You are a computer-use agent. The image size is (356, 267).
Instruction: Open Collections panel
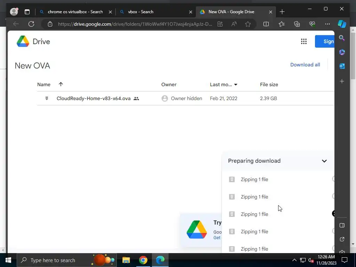click(x=297, y=24)
